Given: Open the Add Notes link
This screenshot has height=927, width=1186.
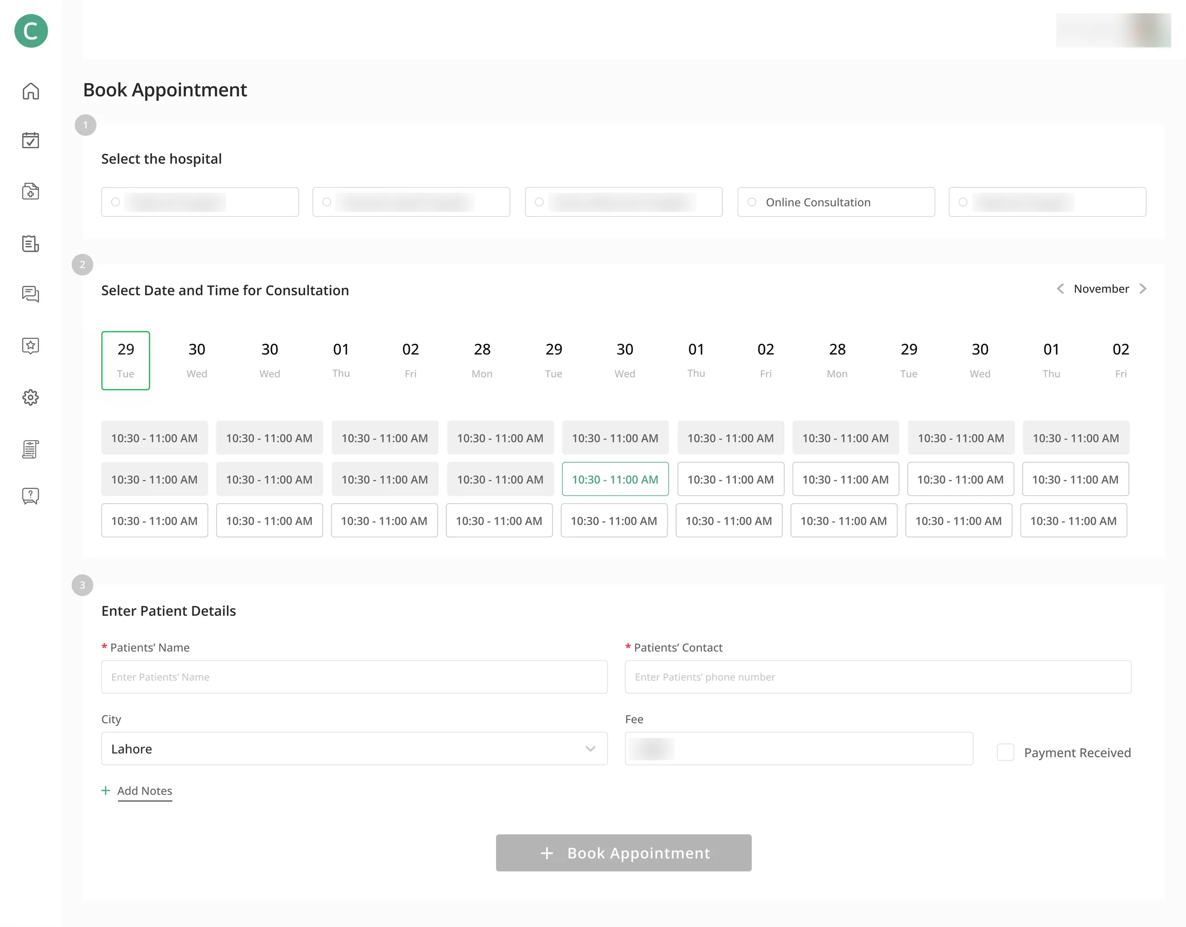Looking at the screenshot, I should (x=144, y=791).
